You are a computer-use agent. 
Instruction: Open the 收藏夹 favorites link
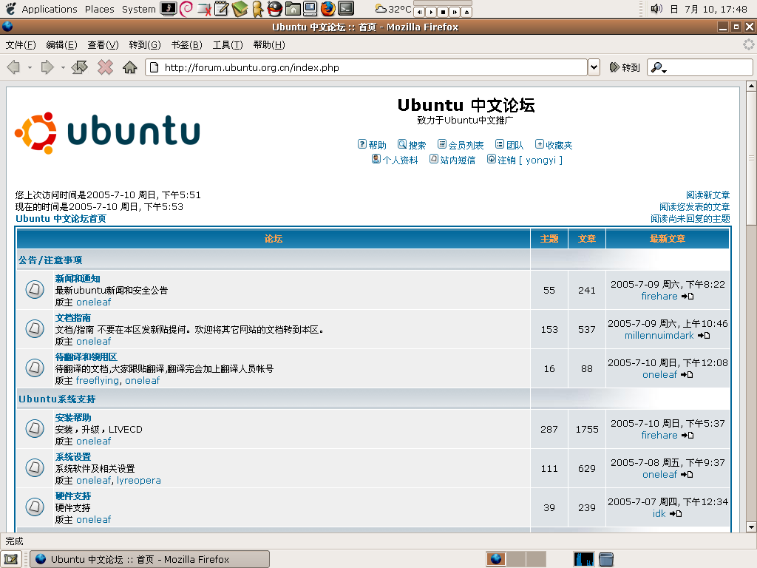pos(554,145)
